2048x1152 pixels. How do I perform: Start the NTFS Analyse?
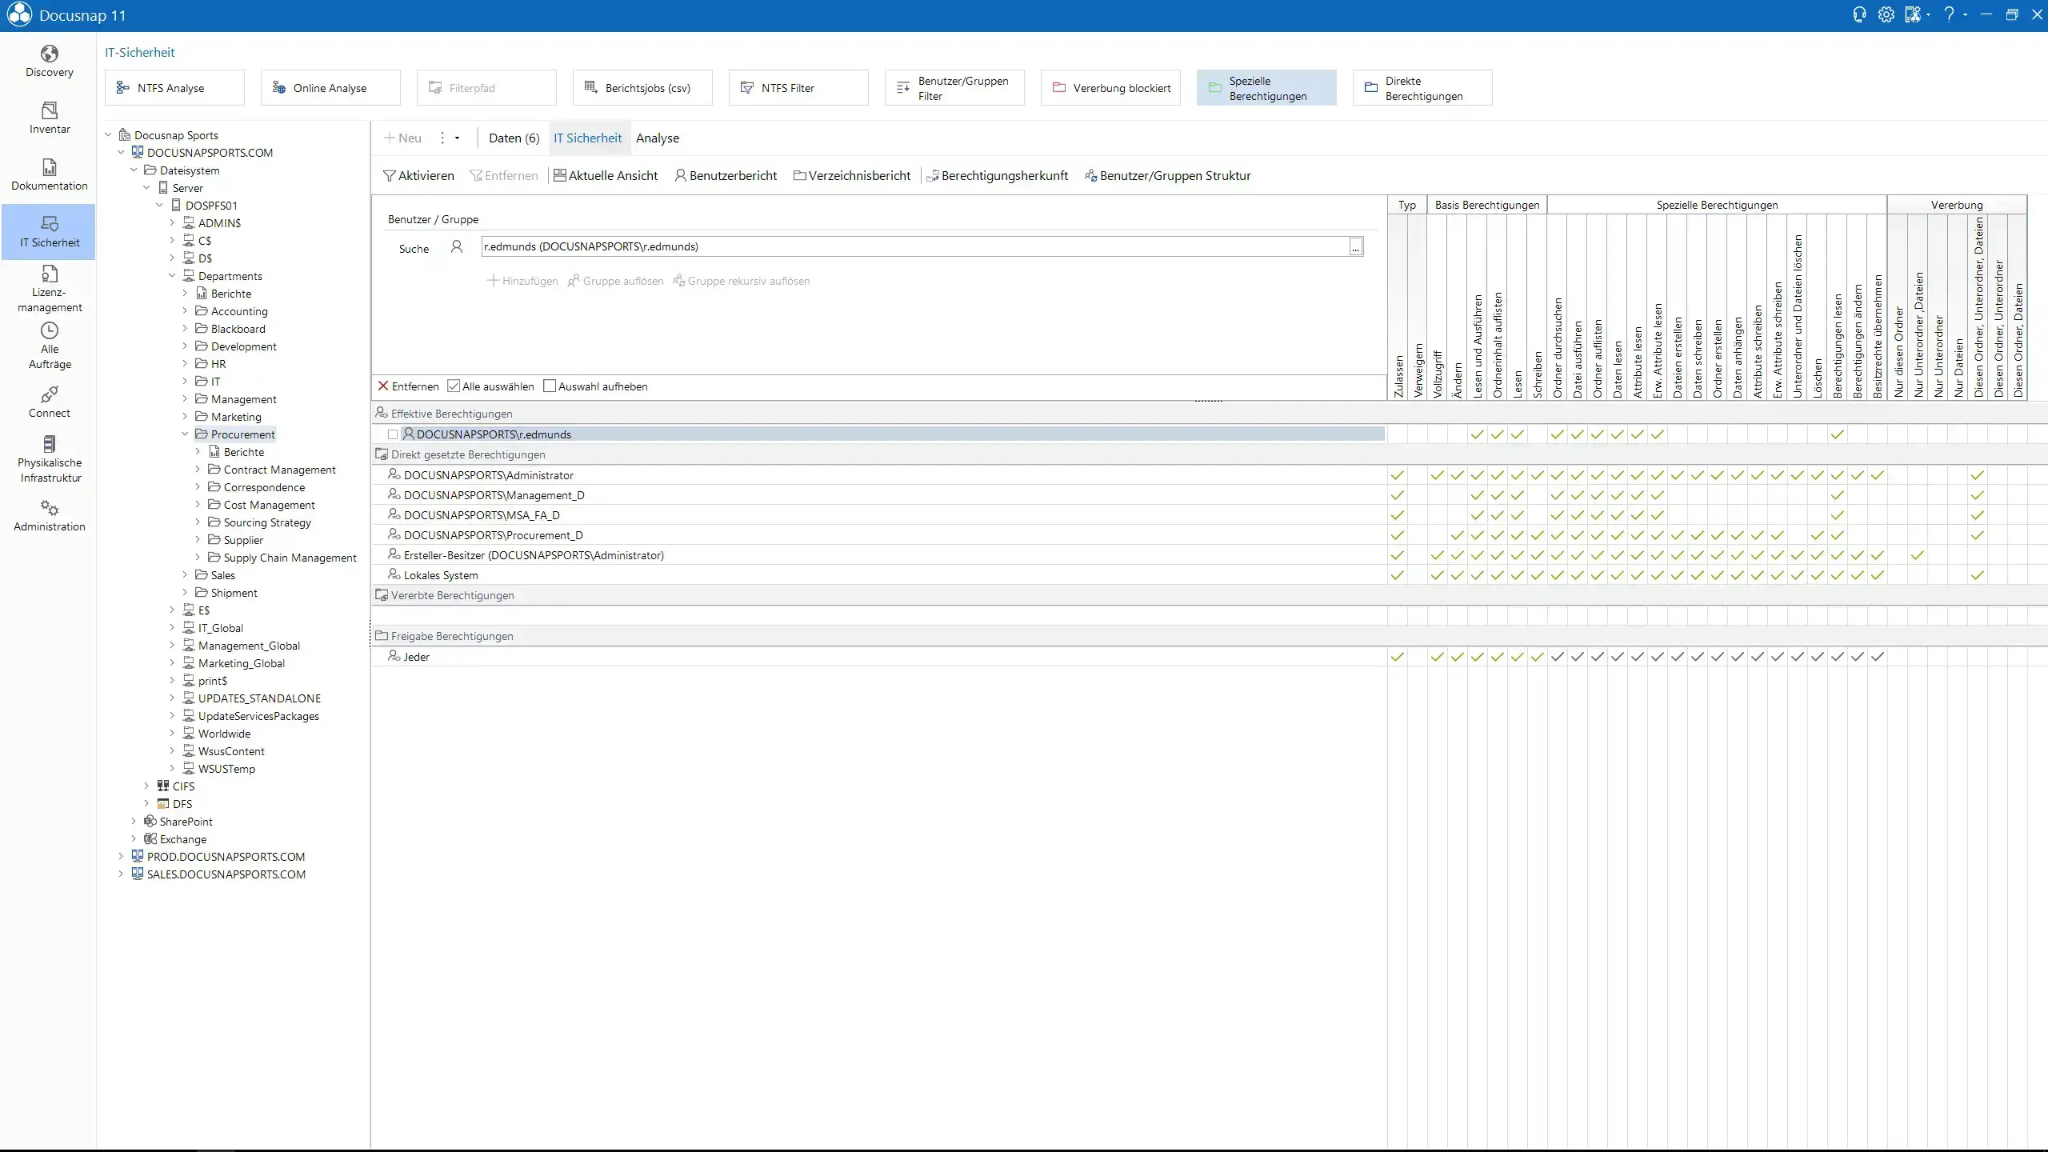coord(174,88)
